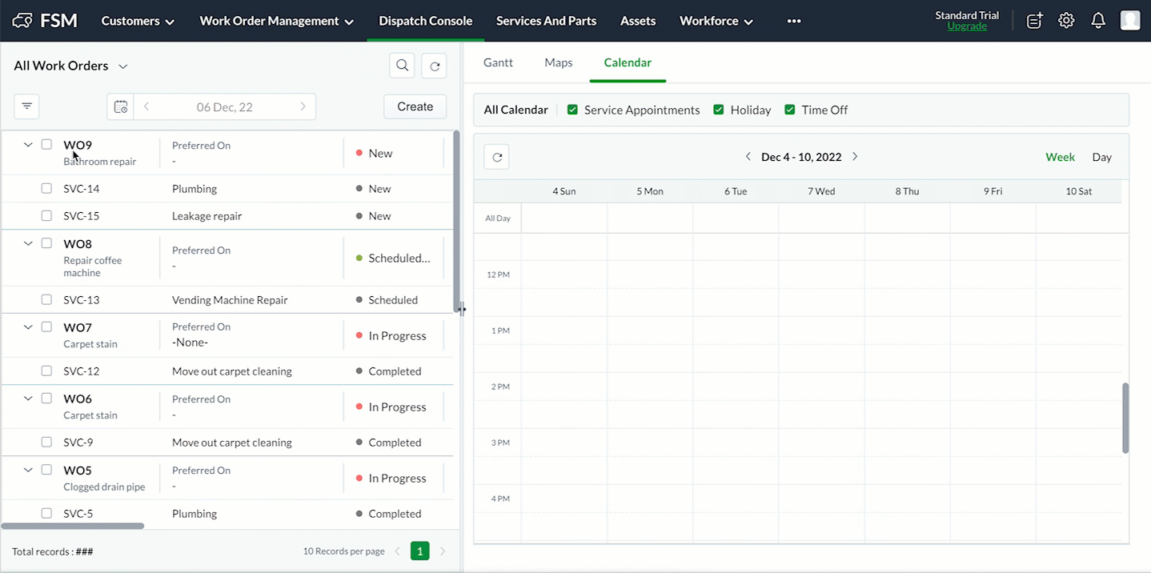Open the date picker calendar icon
Screen dimensions: 1151x573
coord(121,106)
